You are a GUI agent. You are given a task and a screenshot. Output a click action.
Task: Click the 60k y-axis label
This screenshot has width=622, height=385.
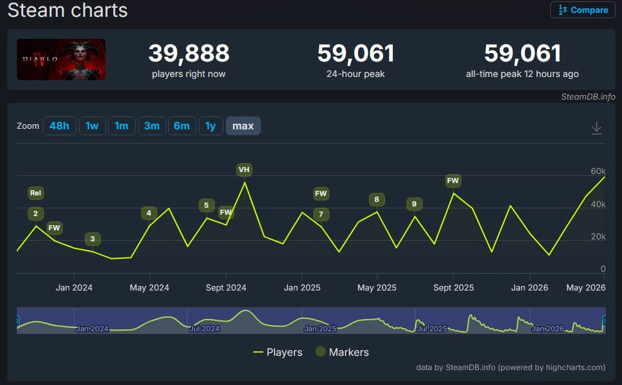tap(598, 171)
